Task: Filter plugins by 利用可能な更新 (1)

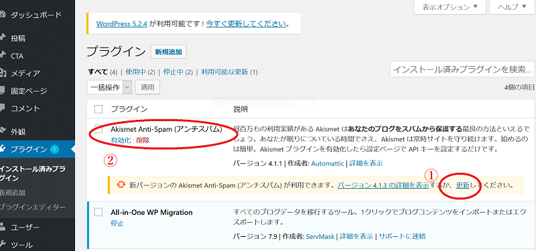Action: click(x=229, y=72)
